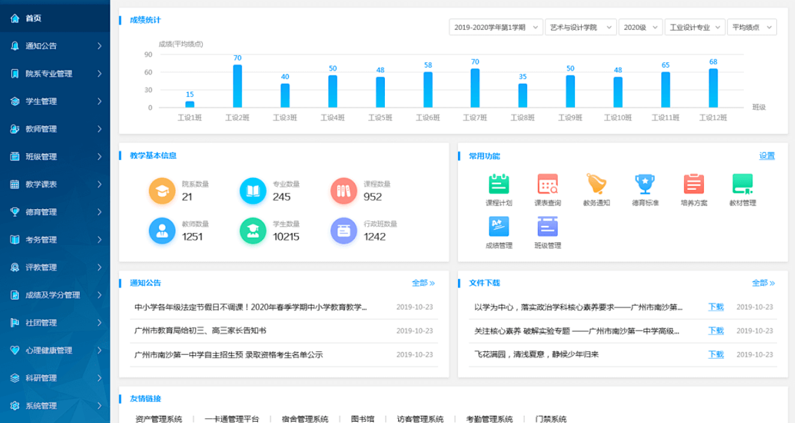Click the 设置 link in 常用功能
Image resolution: width=795 pixels, height=423 pixels.
[x=767, y=155]
